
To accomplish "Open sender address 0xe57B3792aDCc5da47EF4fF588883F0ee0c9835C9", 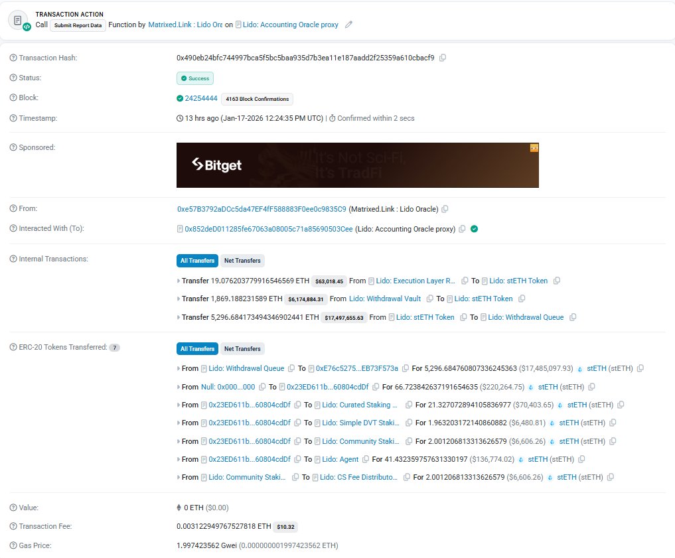I will pyautogui.click(x=262, y=209).
